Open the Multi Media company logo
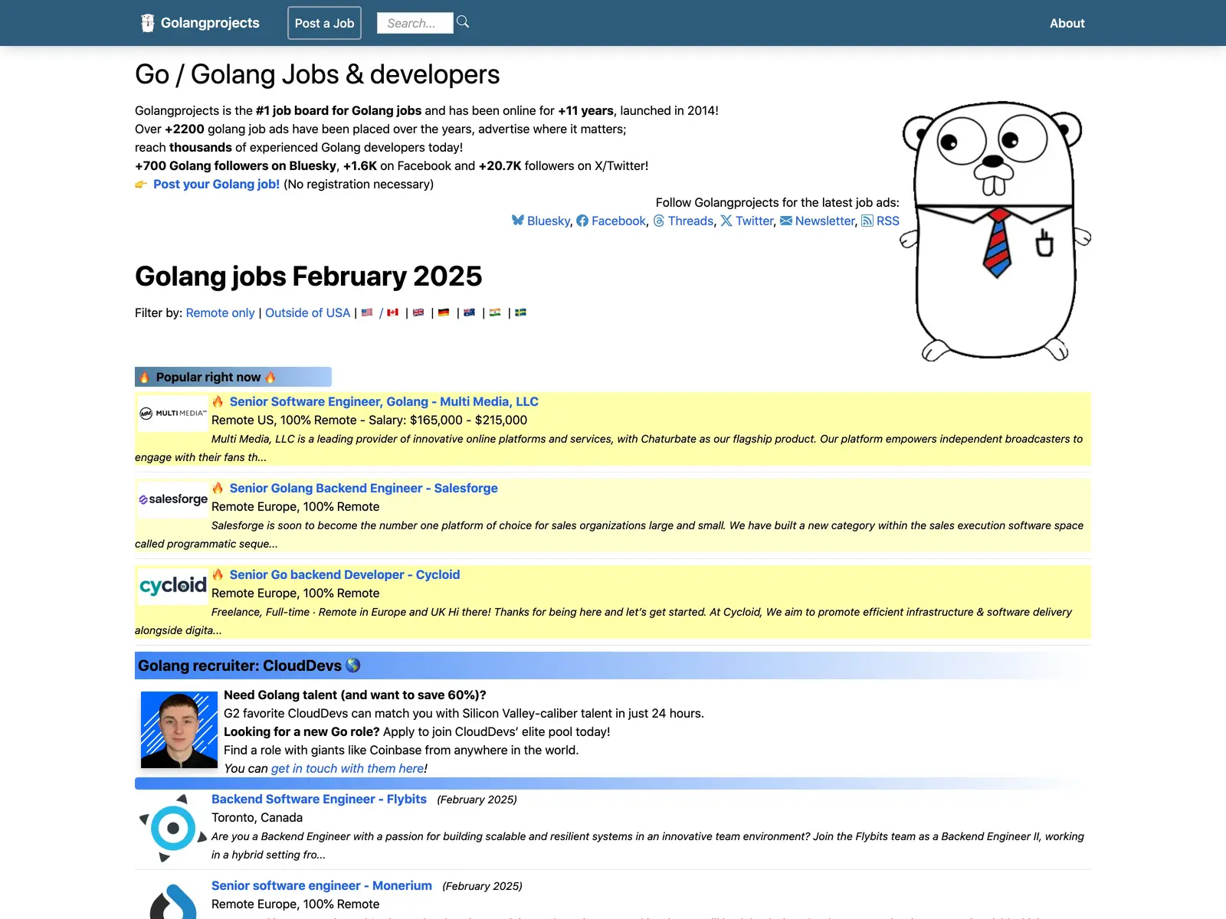Image resolution: width=1226 pixels, height=919 pixels. [173, 413]
